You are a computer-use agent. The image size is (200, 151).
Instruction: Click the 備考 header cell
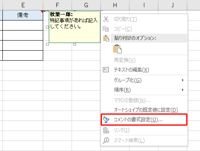[23, 15]
